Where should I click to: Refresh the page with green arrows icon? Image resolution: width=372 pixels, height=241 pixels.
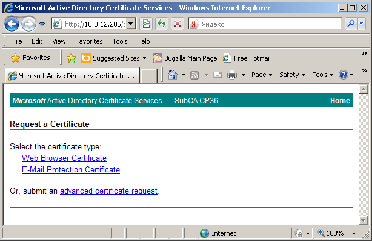[x=162, y=24]
